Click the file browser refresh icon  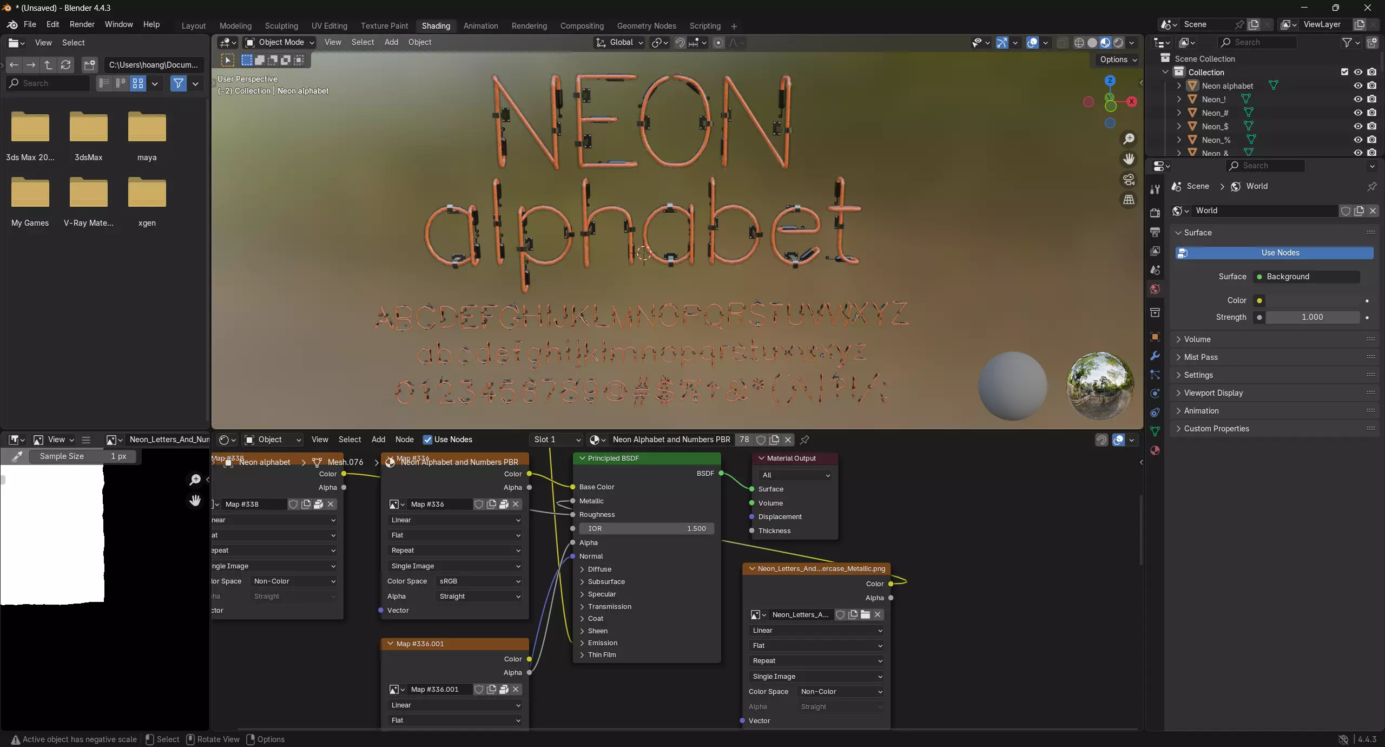pos(65,65)
